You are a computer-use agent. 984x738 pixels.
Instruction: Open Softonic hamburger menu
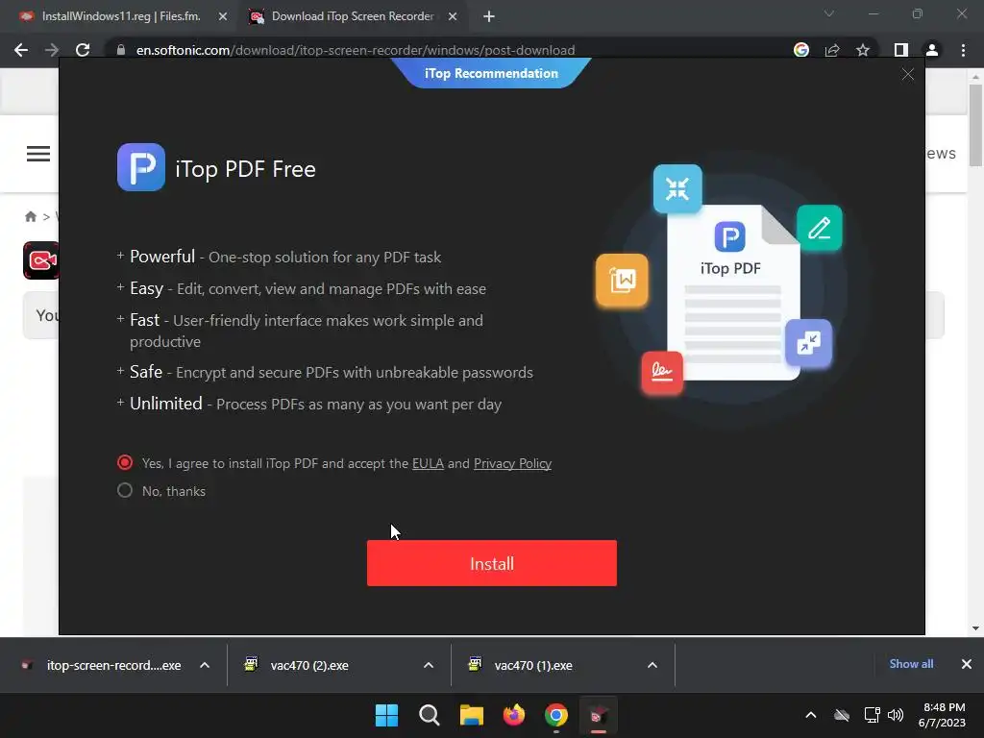point(38,154)
